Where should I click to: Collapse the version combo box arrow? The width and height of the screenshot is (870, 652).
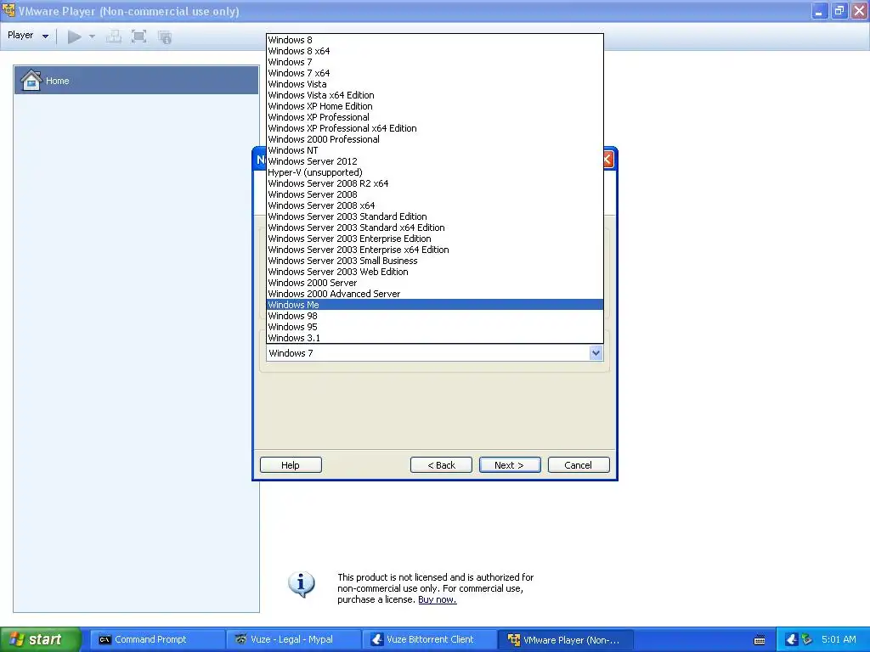596,353
